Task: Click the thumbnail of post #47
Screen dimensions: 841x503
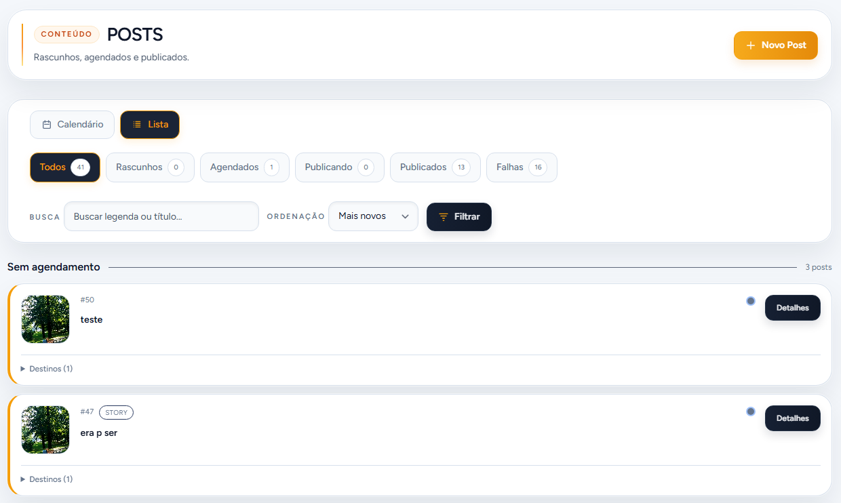Action: coord(45,430)
